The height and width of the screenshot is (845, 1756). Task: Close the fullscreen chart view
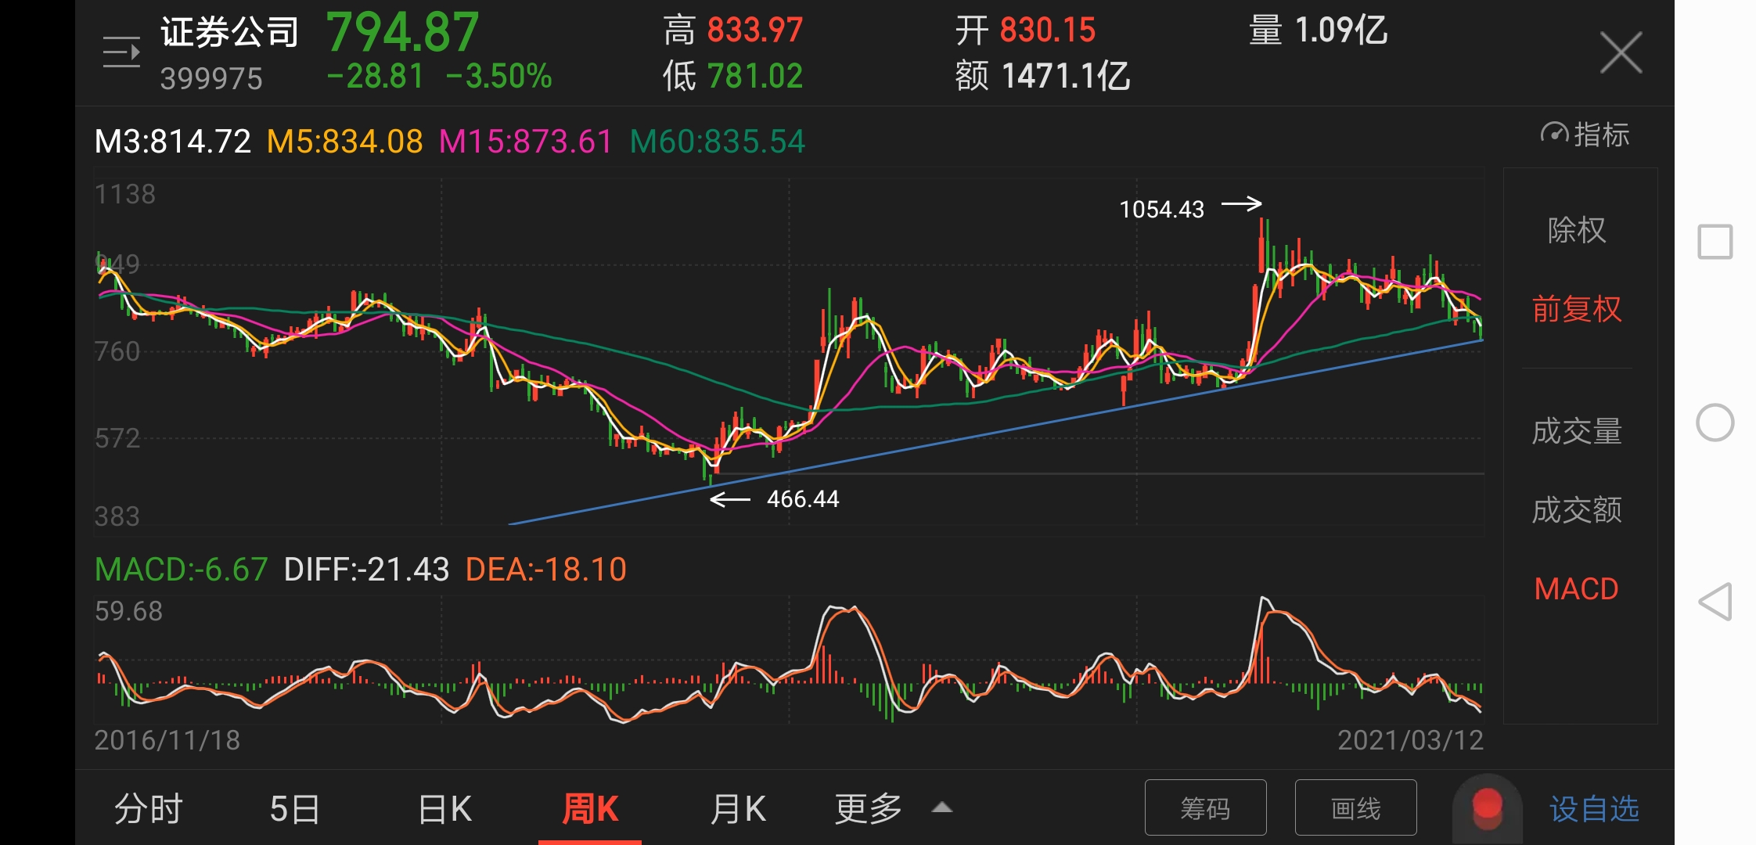[x=1621, y=53]
